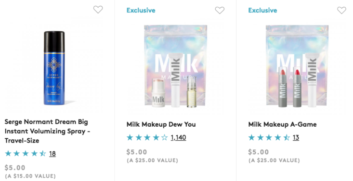
Task: Click the star rating of Dew You
Action: 147,137
